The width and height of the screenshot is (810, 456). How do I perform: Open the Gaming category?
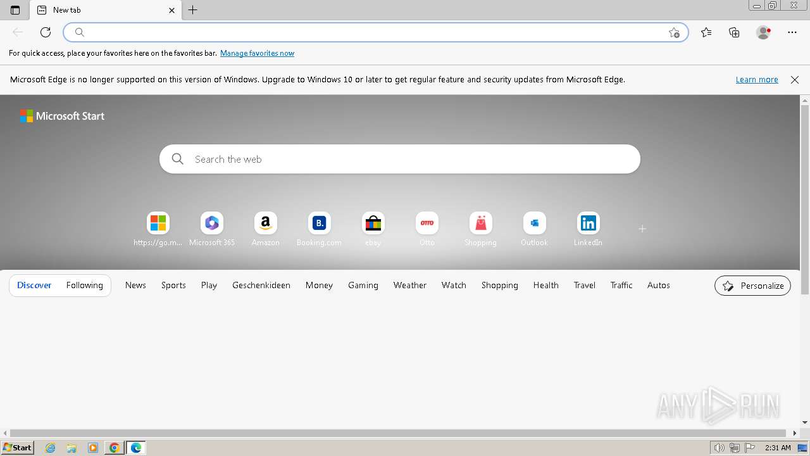363,286
